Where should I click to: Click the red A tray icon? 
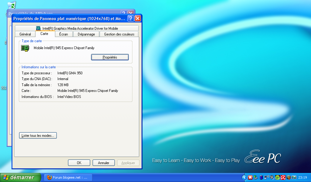pos(250,177)
